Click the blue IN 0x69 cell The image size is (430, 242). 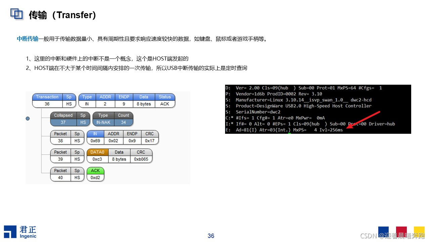point(96,137)
